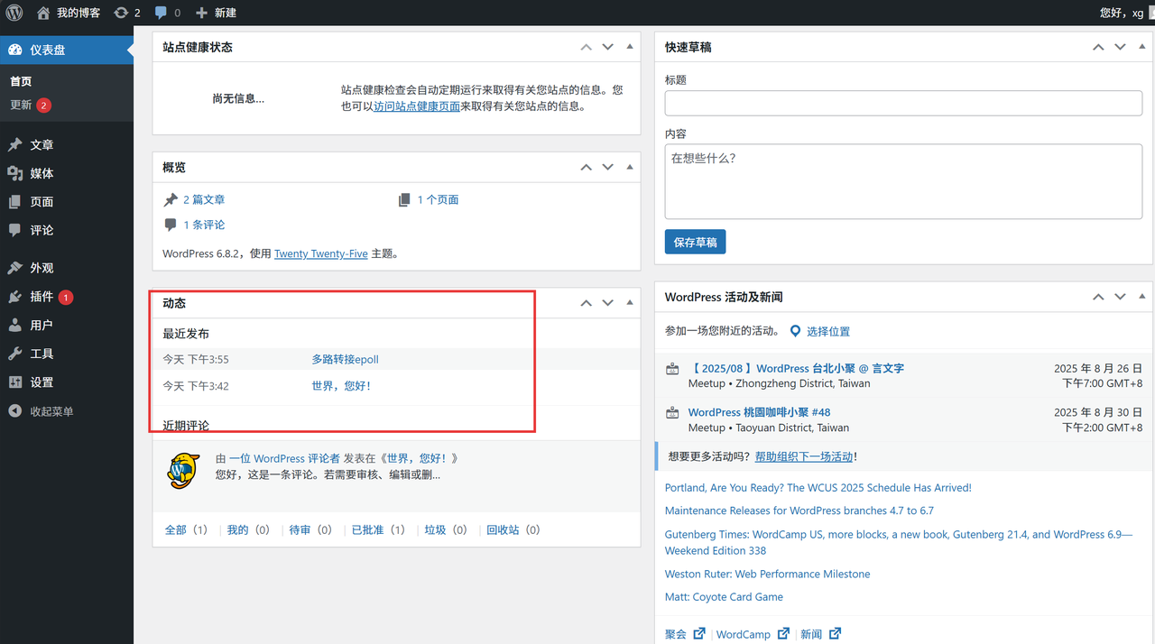Open 2 篇文章 link
This screenshot has height=644, width=1155.
point(204,200)
